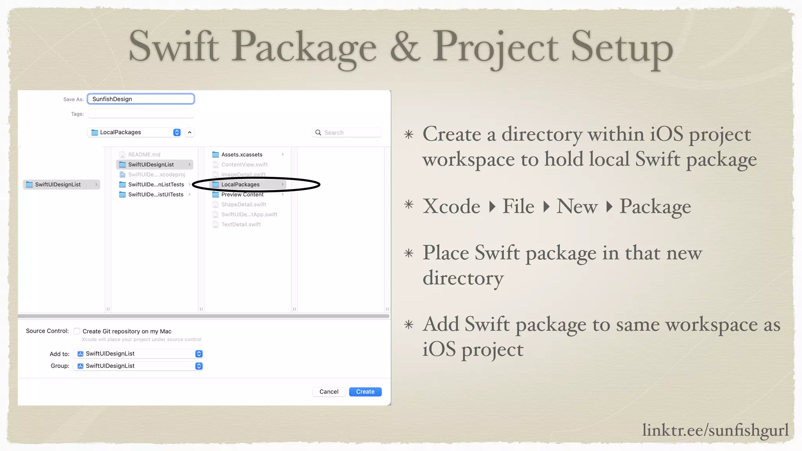Viewport: 802px width, 451px height.
Task: Select ShapeDetail.swift file
Action: (x=244, y=204)
